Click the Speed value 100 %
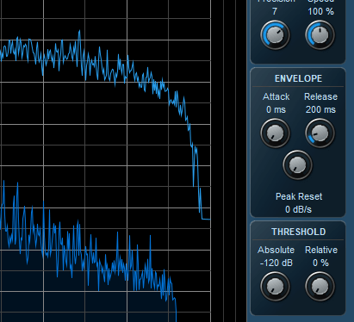 coord(321,11)
